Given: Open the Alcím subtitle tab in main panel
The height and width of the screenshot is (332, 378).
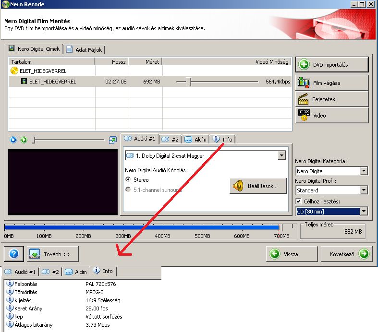Looking at the screenshot, I should pyautogui.click(x=195, y=140).
